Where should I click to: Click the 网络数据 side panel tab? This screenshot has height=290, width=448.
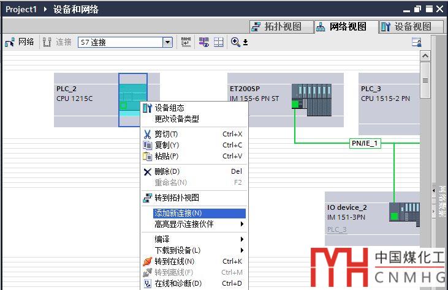point(442,201)
